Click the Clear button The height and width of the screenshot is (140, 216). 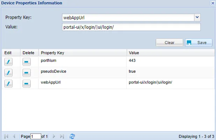(x=170, y=42)
